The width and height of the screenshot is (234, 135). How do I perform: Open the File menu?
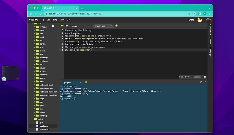42,20
